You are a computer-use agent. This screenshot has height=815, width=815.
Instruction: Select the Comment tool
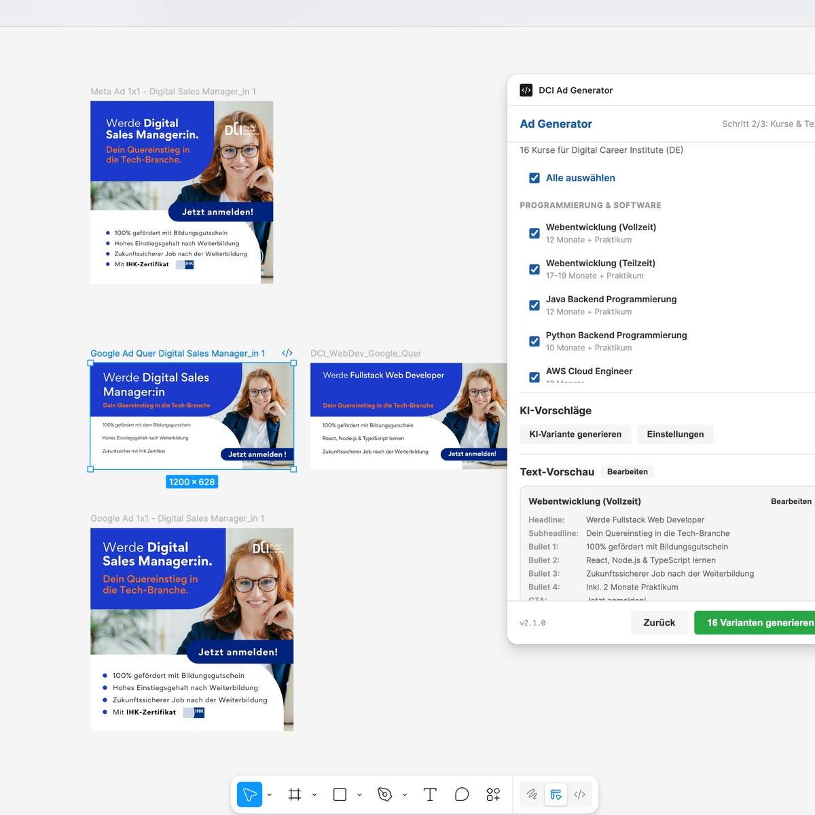coord(462,794)
